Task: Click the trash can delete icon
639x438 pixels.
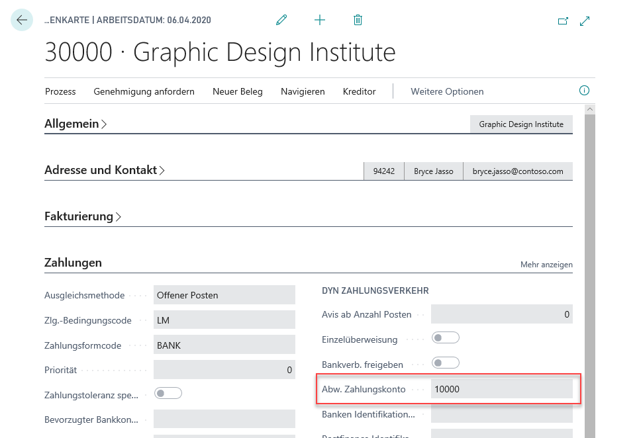Action: click(358, 21)
